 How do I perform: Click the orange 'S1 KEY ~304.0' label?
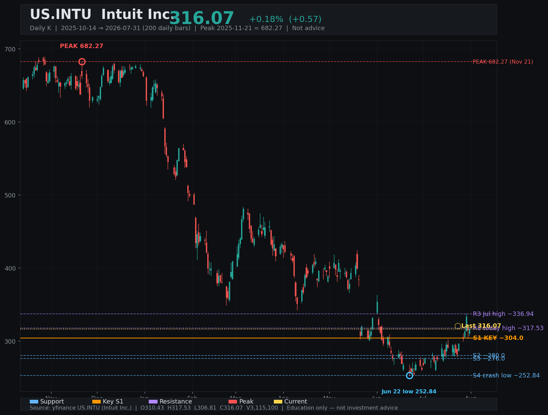click(x=498, y=338)
